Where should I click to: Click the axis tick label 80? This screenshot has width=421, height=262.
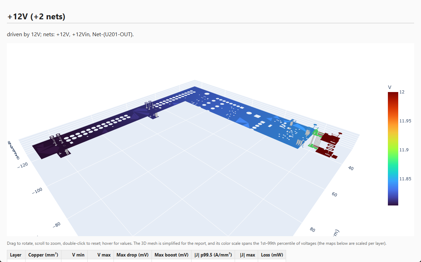[313, 229]
